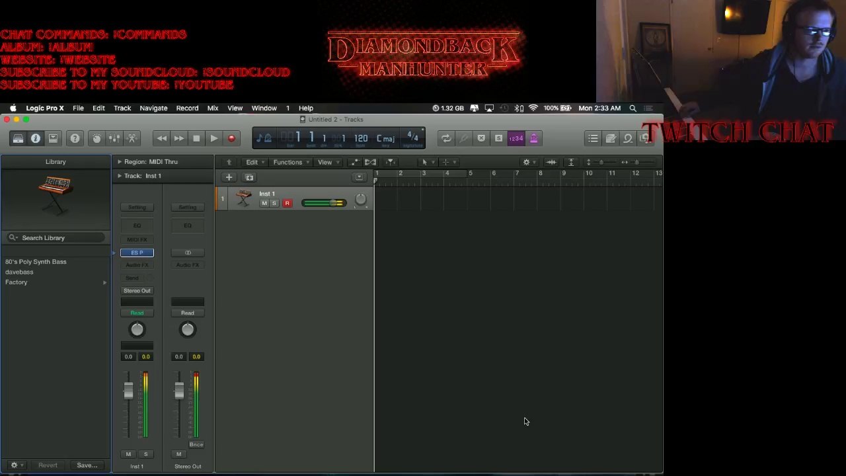Select the davebass patch
846x476 pixels.
(x=19, y=272)
